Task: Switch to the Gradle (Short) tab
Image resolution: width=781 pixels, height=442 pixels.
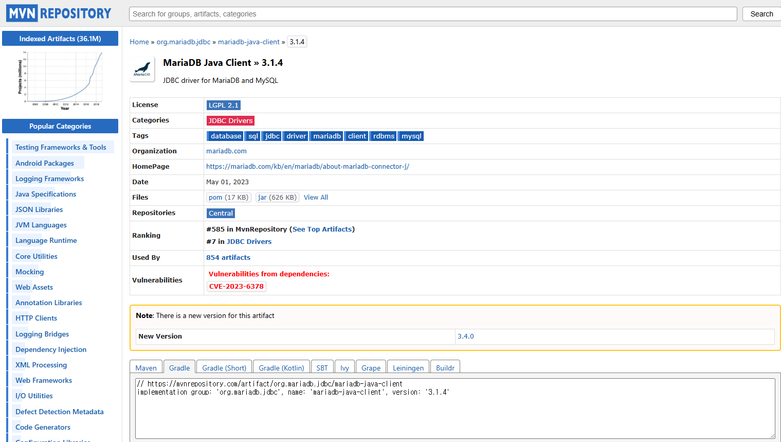Action: 224,367
